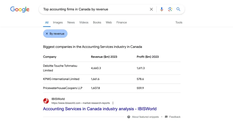Click the Profit ($m) 2023 column header
This screenshot has width=233, height=126.
148,57
